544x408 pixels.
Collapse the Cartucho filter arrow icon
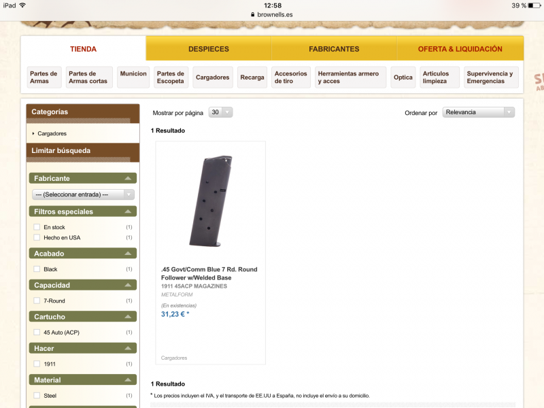[128, 316]
